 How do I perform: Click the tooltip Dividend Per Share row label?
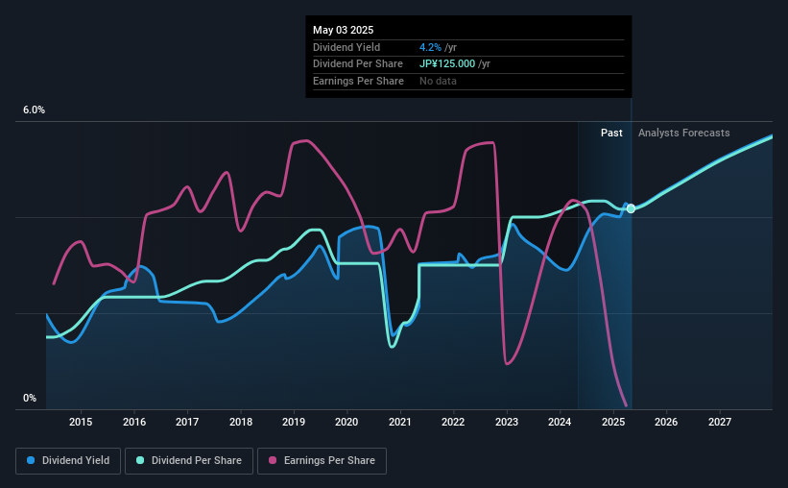(358, 64)
